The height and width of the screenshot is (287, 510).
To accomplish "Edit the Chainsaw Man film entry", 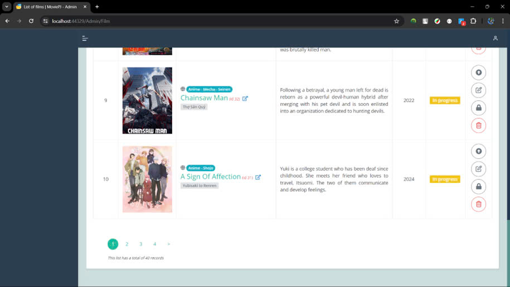I will (478, 90).
